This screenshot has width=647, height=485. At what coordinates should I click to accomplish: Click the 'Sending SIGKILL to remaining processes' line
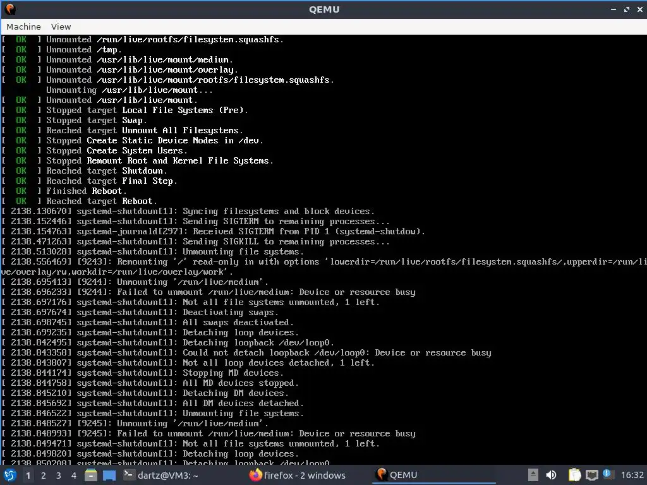196,242
